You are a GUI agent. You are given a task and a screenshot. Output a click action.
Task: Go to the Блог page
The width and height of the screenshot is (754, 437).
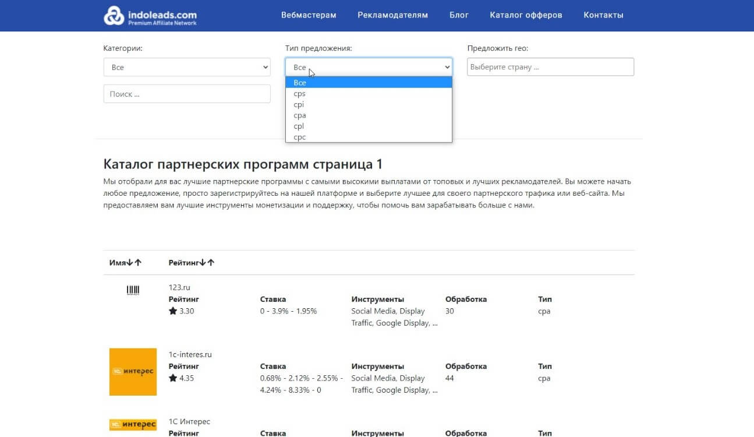click(459, 15)
